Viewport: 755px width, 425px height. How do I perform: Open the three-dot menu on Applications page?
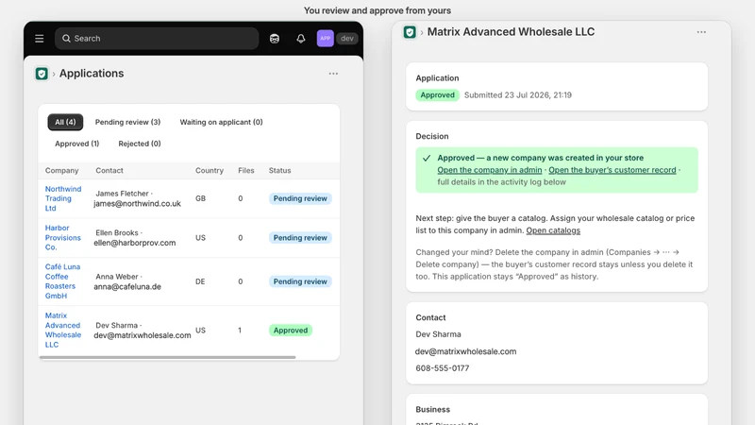click(333, 74)
